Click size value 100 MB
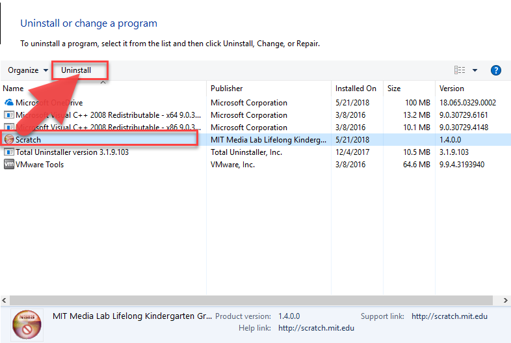The height and width of the screenshot is (343, 511). tap(417, 102)
